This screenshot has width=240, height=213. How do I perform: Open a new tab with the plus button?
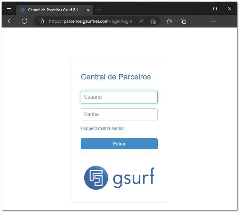click(x=99, y=10)
